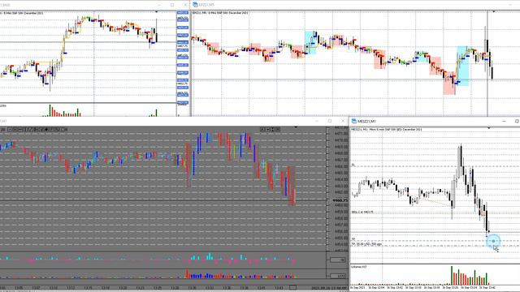The width and height of the screenshot is (520, 292).
Task: Click the MESZ21,M1 chart window icon
Action: [x=354, y=122]
